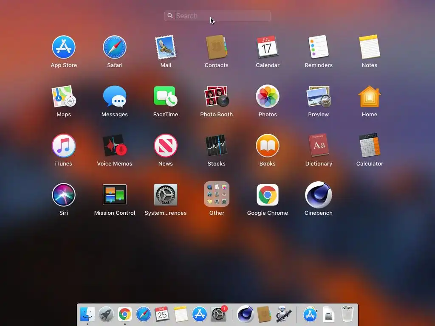Image resolution: width=435 pixels, height=326 pixels.
Task: Open the Preview app
Action: pos(319,96)
